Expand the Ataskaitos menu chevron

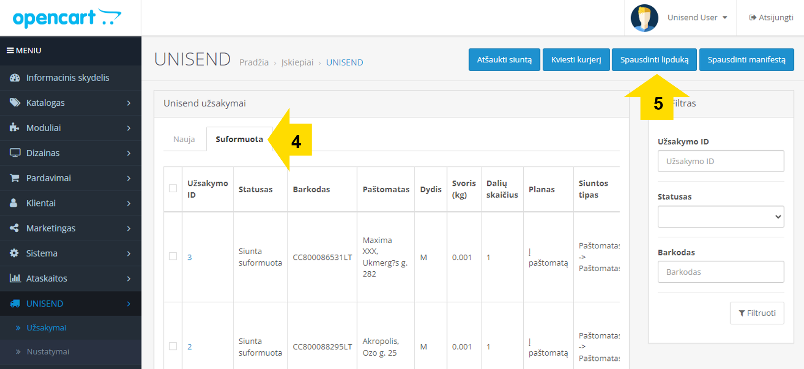point(129,278)
